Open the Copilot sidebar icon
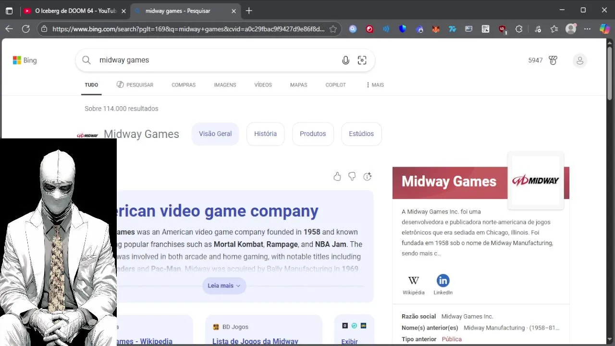 (x=604, y=29)
